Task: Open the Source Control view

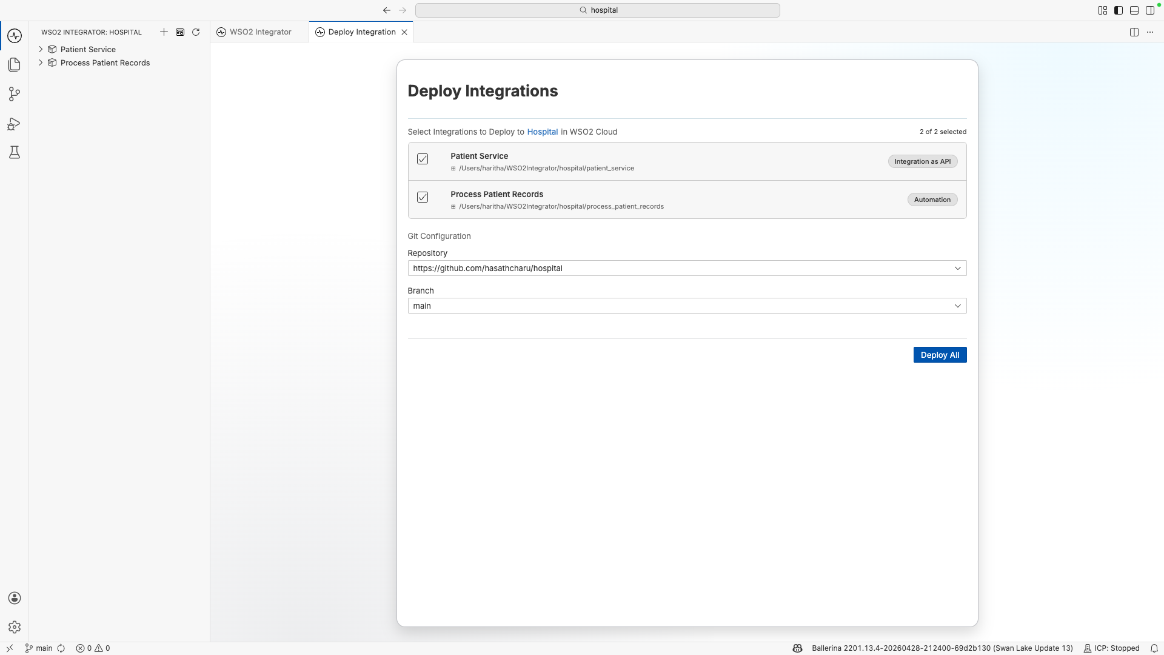Action: click(x=15, y=94)
